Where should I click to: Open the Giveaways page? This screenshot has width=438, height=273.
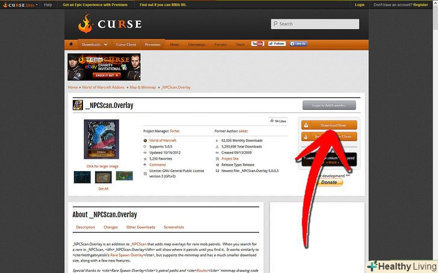coord(197,44)
